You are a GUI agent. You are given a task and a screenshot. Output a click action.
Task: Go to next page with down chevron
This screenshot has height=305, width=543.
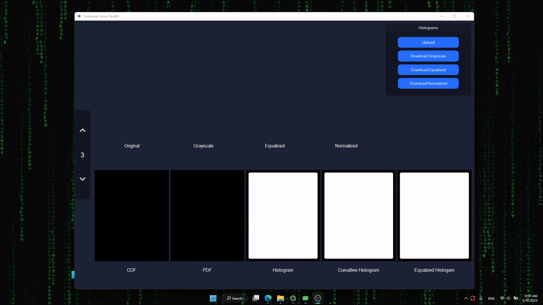(82, 179)
